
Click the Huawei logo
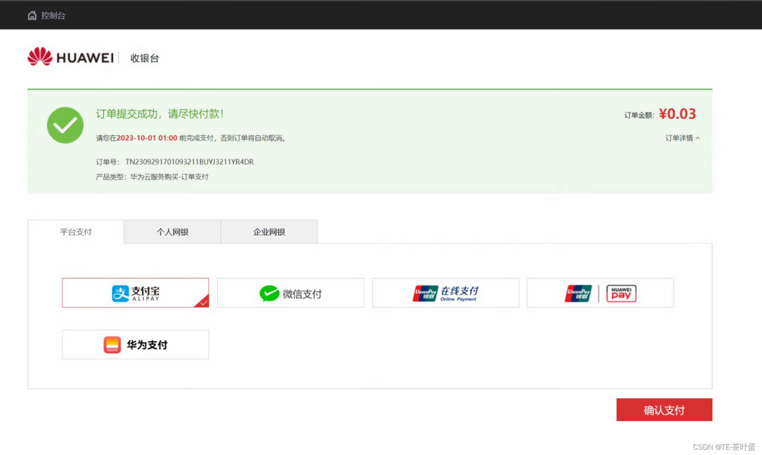click(70, 57)
